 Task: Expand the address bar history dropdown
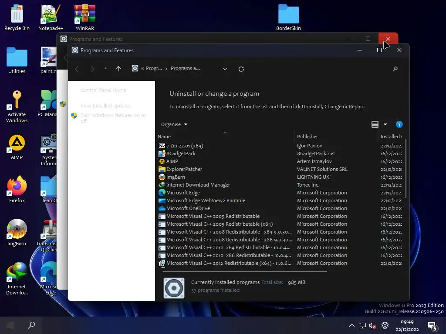point(225,69)
